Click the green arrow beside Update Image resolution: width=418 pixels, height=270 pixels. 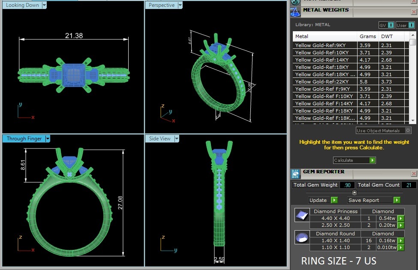point(334,200)
